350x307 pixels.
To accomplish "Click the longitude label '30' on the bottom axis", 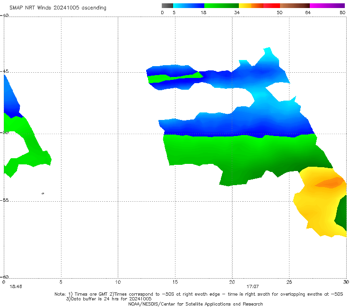I will [x=346, y=282].
